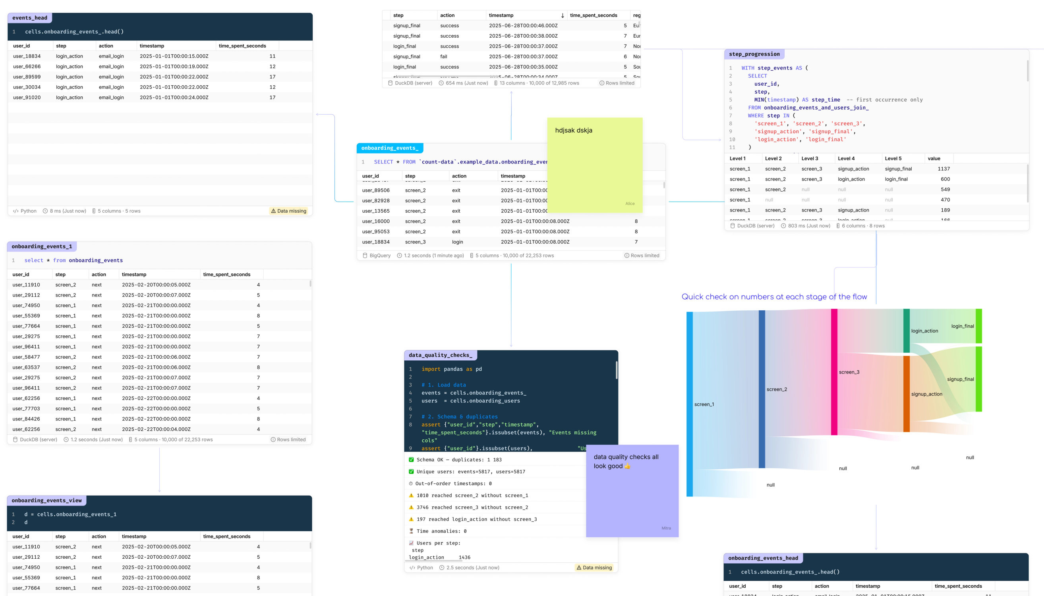Screen dimensions: 1044x596
Task: Click the Level 4 column header
Action: pyautogui.click(x=846, y=158)
